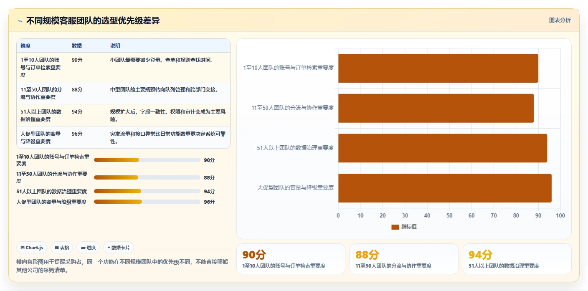Screen dimensions: 588x291
Task: Click the header icon beside the title
Action: [x=20, y=21]
